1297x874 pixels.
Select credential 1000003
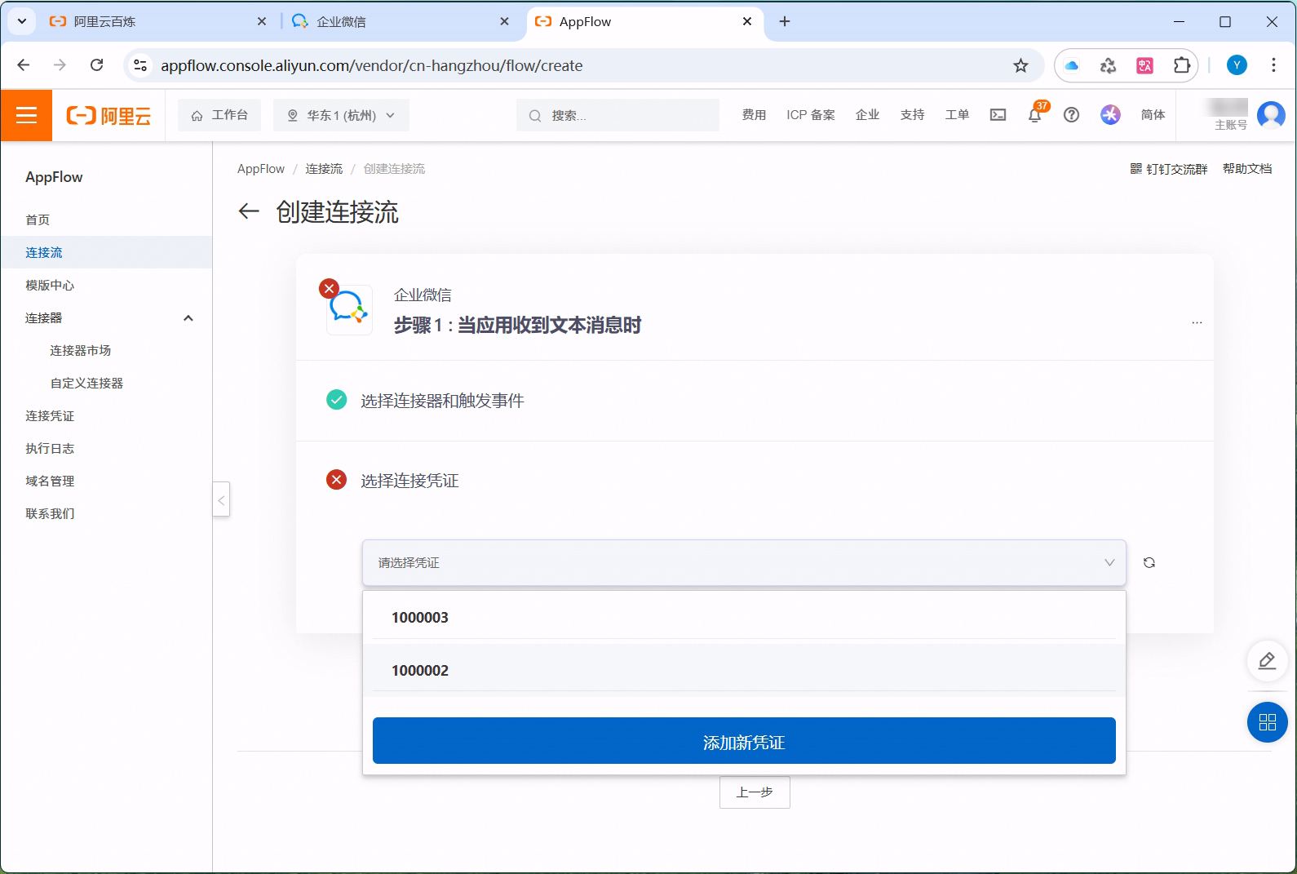pos(744,618)
